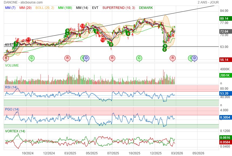Click the green C event marker near 10/2024
The image size is (232, 156).
(32, 58)
